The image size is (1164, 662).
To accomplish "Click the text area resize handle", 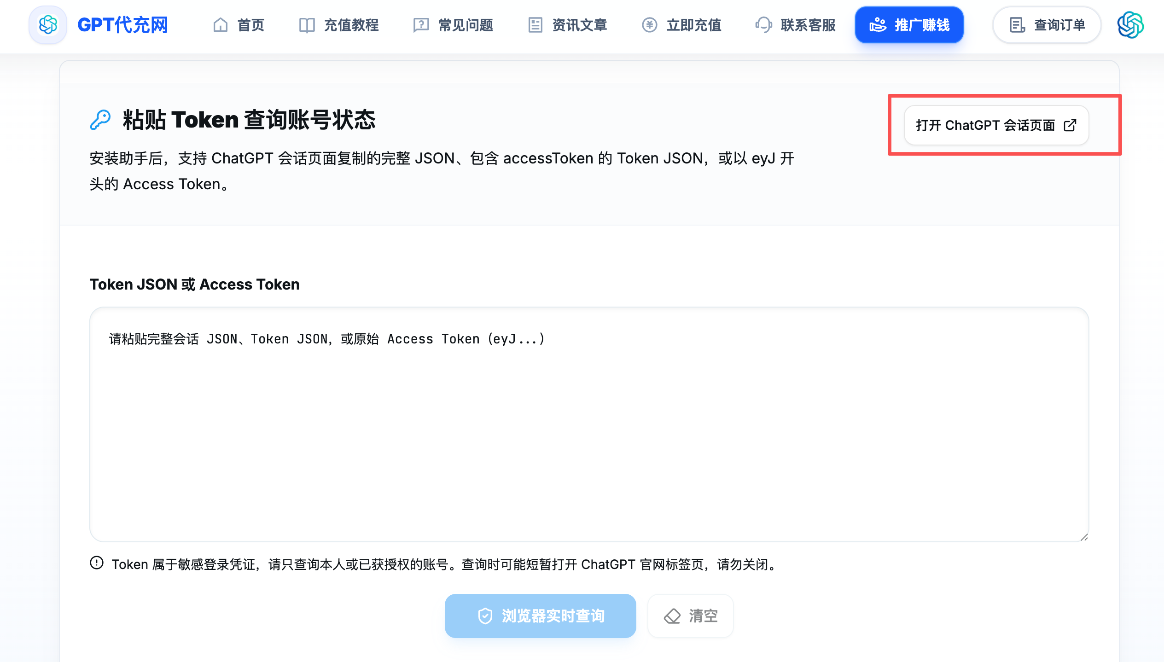I will coord(1084,537).
